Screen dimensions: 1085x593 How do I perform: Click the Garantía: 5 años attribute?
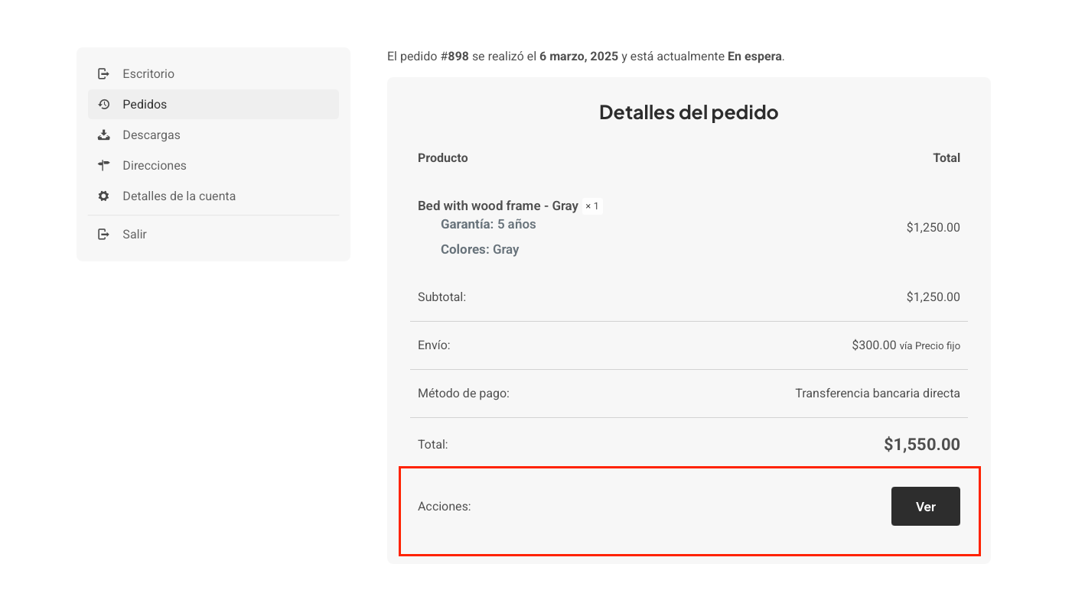(x=488, y=225)
